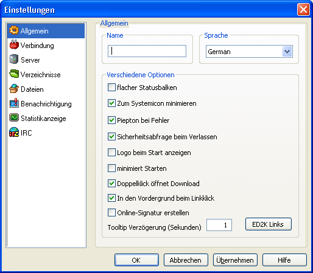The height and width of the screenshot is (273, 313).
Task: Open the German language combo box
Action: coord(249,52)
